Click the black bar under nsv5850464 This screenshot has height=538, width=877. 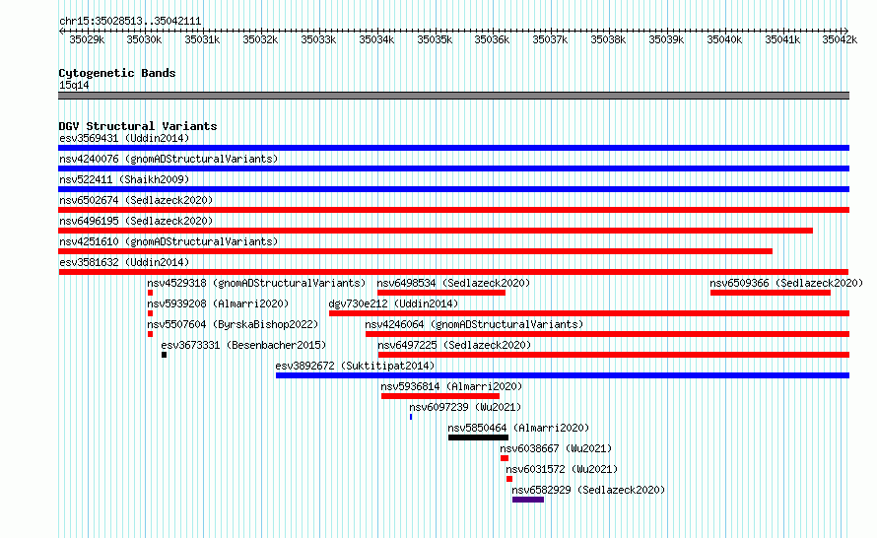click(x=478, y=437)
